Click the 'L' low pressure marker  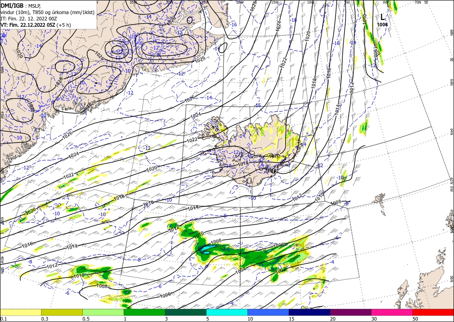(383, 17)
